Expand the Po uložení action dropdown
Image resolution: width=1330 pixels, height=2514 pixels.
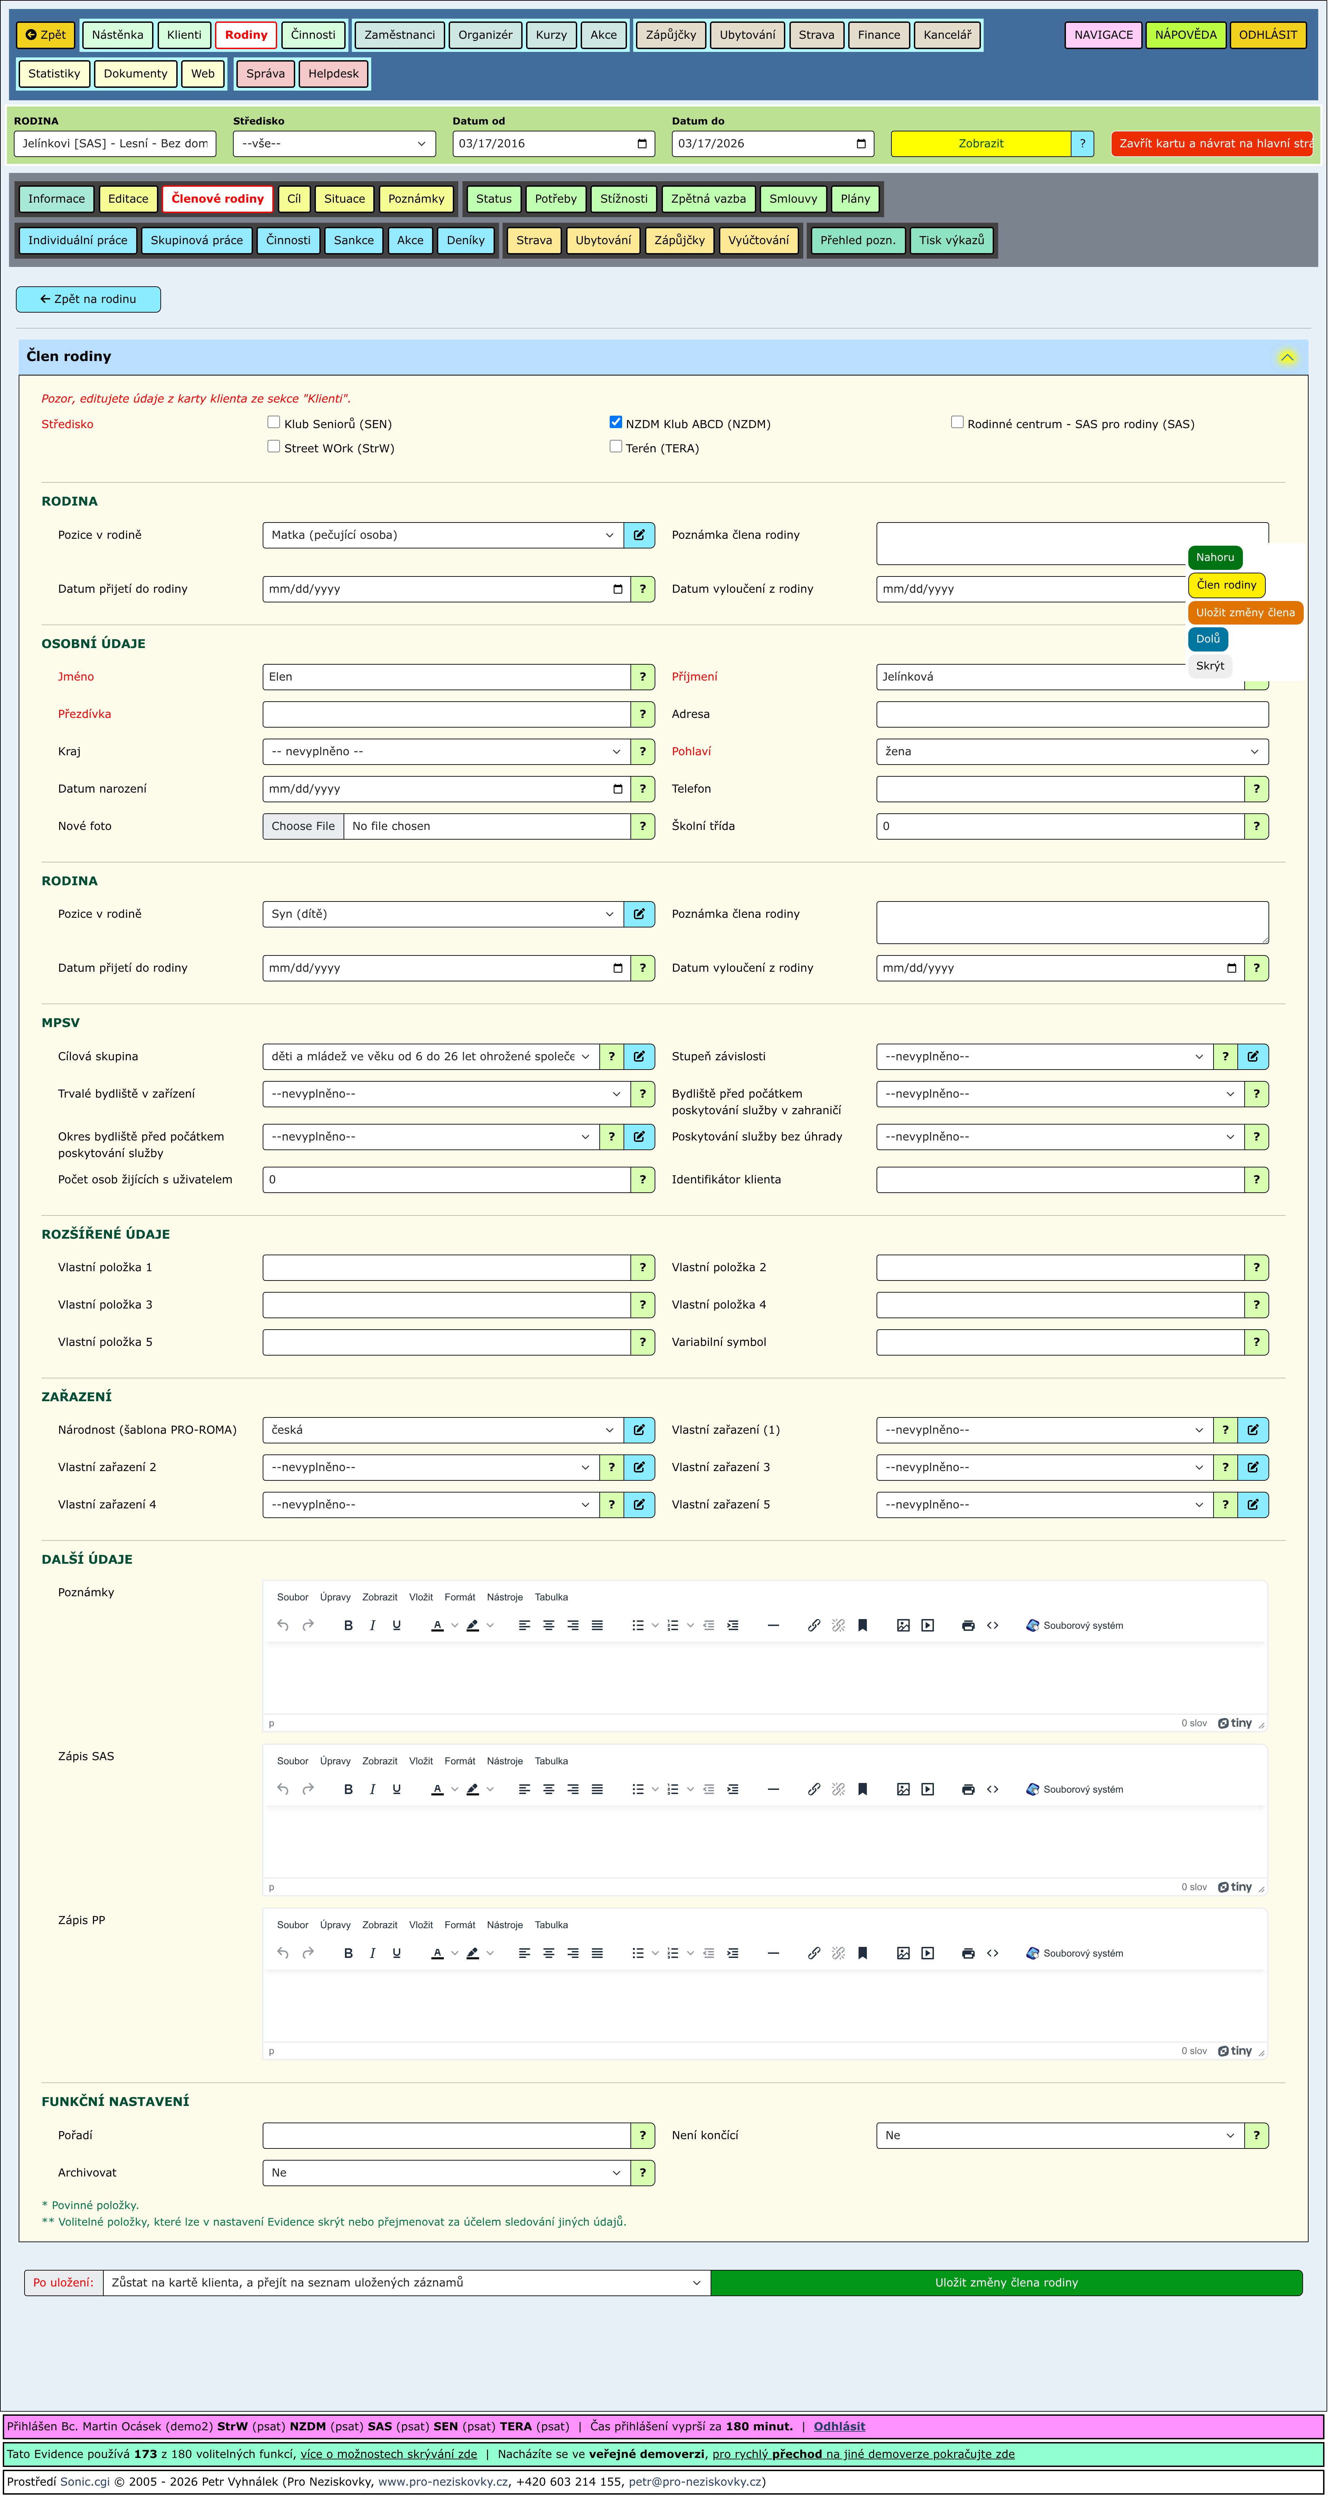(406, 2283)
